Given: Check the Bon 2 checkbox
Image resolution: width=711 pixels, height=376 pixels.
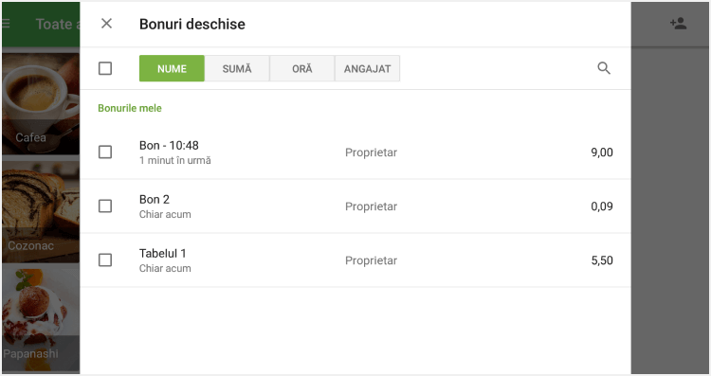Looking at the screenshot, I should 105,206.
